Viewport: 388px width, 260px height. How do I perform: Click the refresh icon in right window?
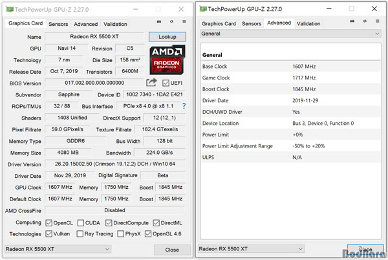pos(365,21)
